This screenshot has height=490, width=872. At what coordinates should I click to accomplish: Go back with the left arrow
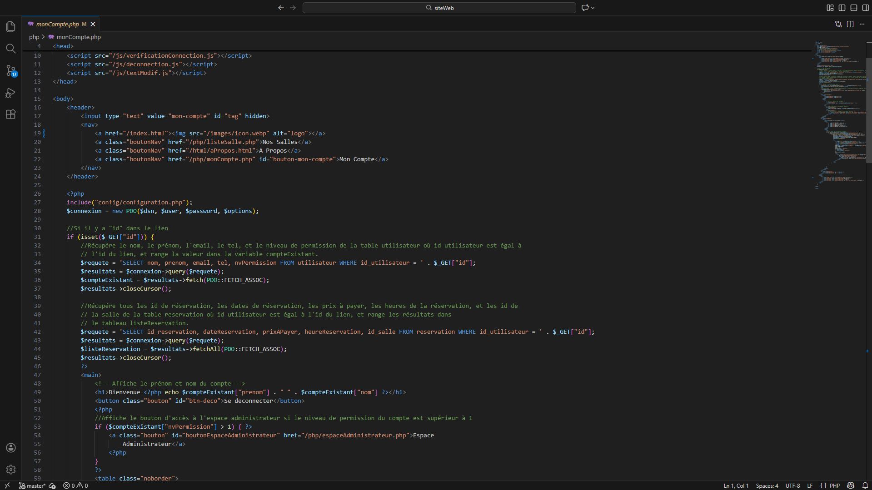pos(281,8)
